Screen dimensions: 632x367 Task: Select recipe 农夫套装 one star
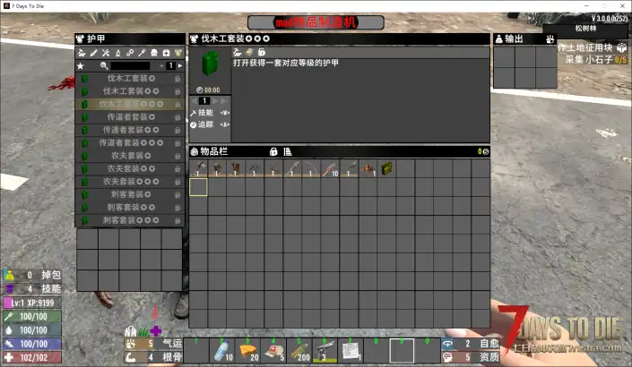click(x=130, y=156)
